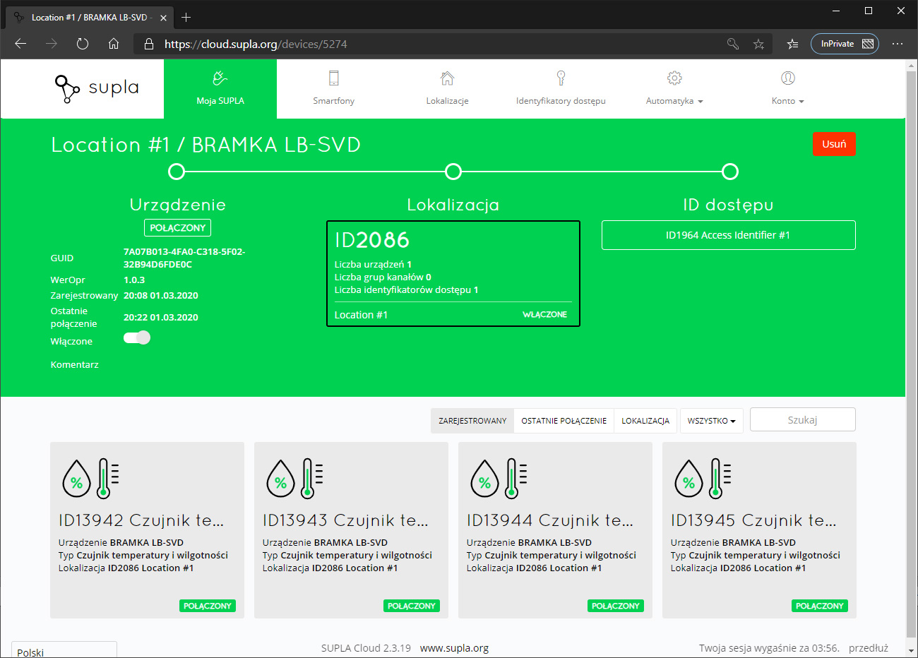Select LOKALIZACJA sort tab
Image resolution: width=918 pixels, height=658 pixels.
coord(645,421)
